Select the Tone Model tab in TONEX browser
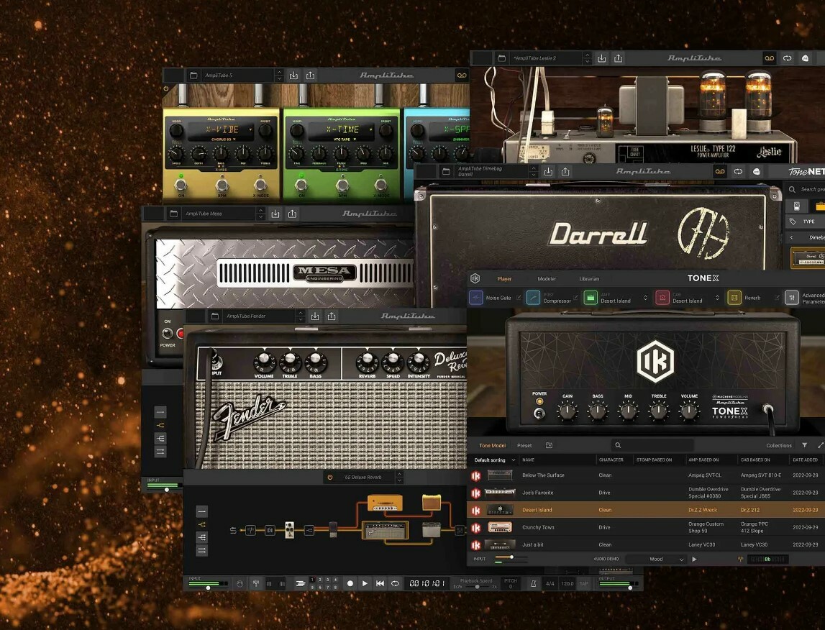Viewport: 825px width, 630px height. pos(493,445)
